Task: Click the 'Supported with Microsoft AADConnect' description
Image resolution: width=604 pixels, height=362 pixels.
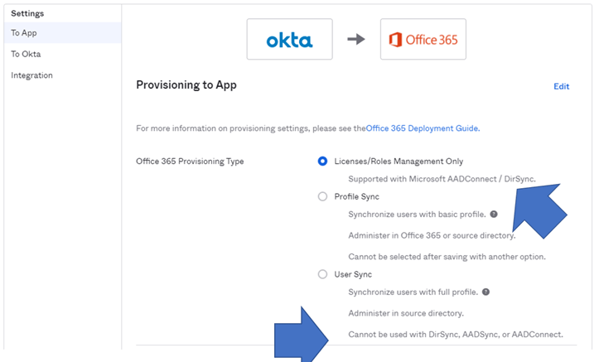Action: pyautogui.click(x=442, y=179)
